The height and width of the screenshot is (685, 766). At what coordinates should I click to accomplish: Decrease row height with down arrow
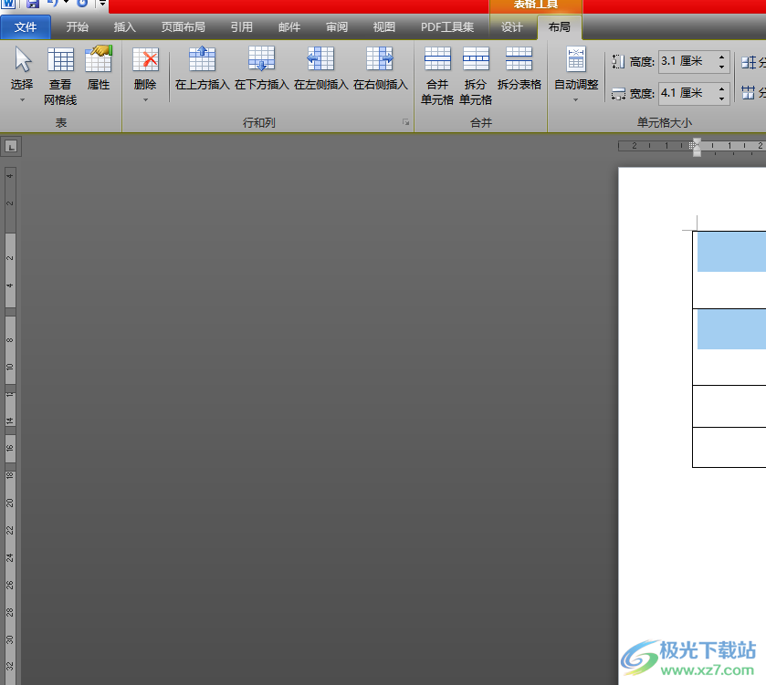(x=721, y=67)
